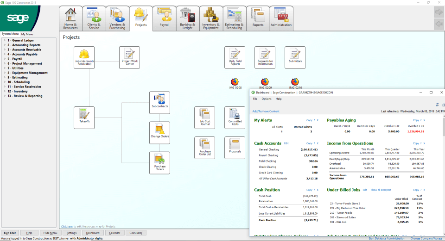The image size is (445, 241).
Task: Open Requests for Information
Action: [x=265, y=57]
